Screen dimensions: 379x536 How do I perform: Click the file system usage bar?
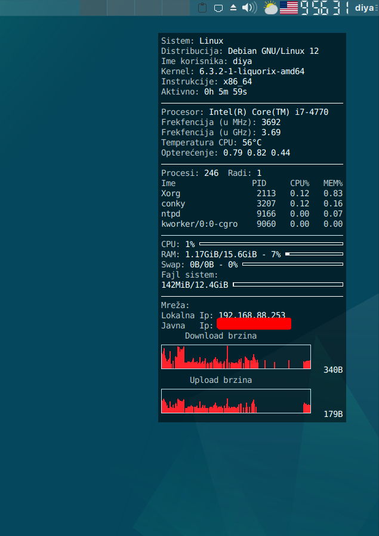click(288, 284)
